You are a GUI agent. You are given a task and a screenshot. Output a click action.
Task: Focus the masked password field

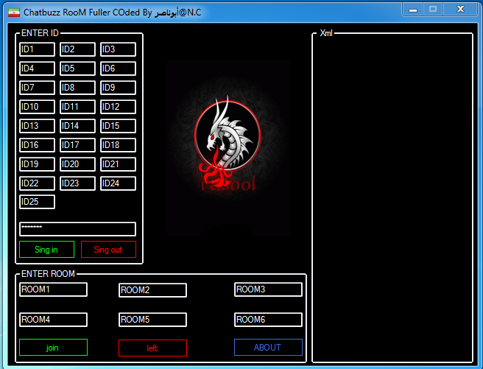(x=77, y=229)
